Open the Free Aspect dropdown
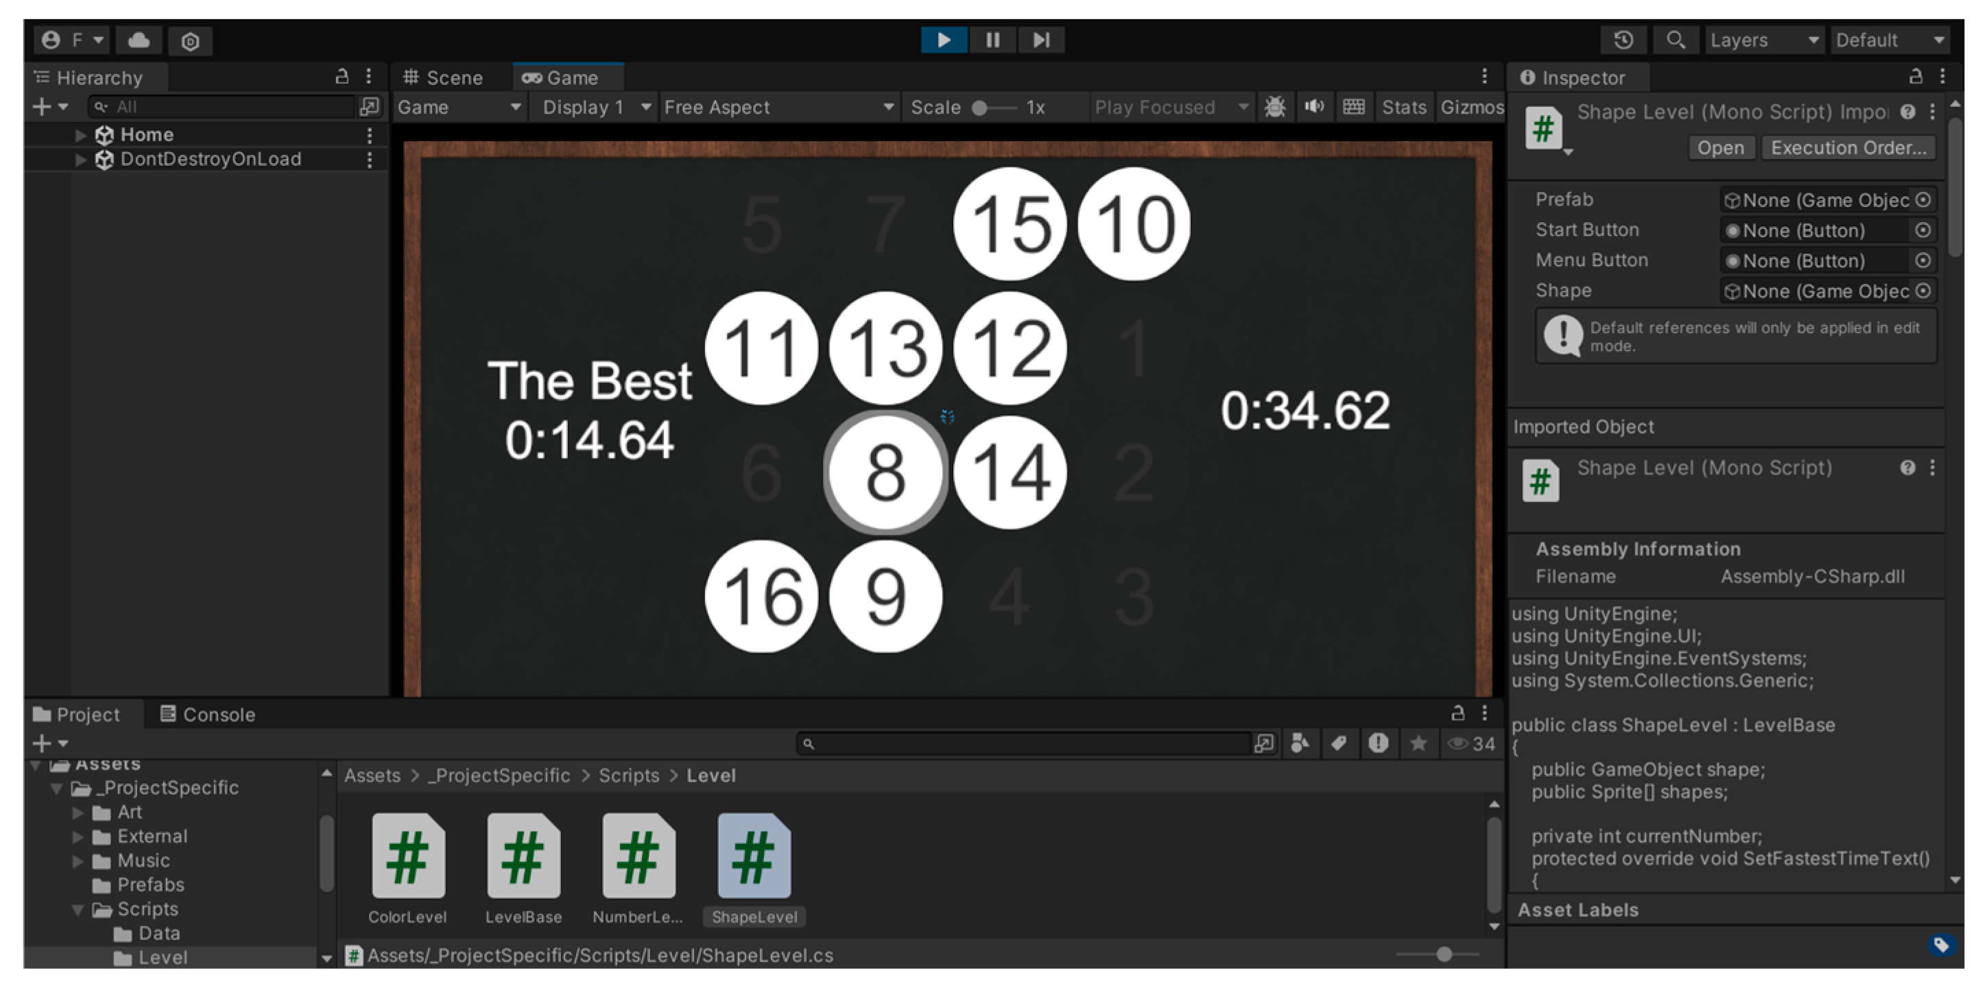Viewport: 1980px width, 986px height. tap(778, 107)
